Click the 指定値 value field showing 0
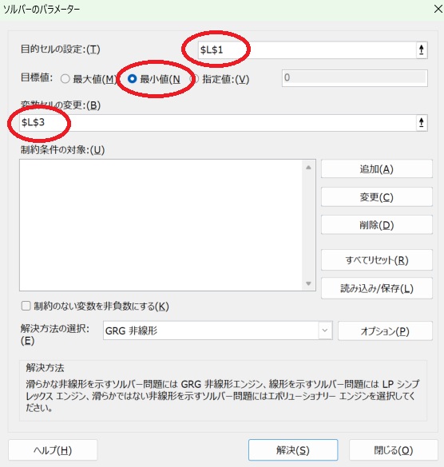This screenshot has width=444, height=467. pos(355,78)
